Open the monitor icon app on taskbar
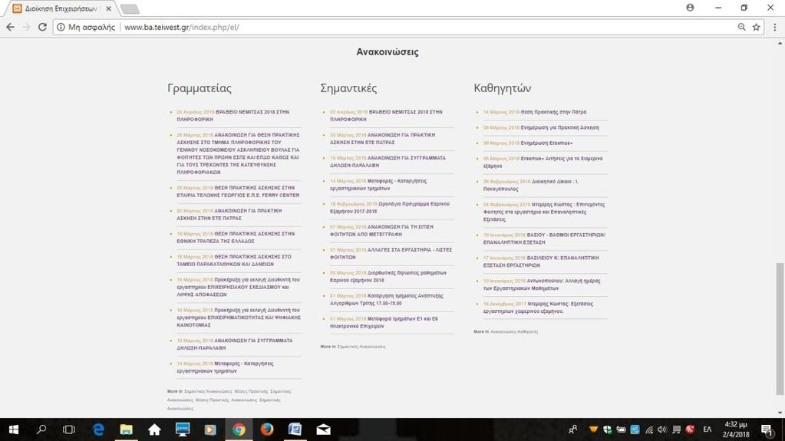This screenshot has width=785, height=441. 182,429
